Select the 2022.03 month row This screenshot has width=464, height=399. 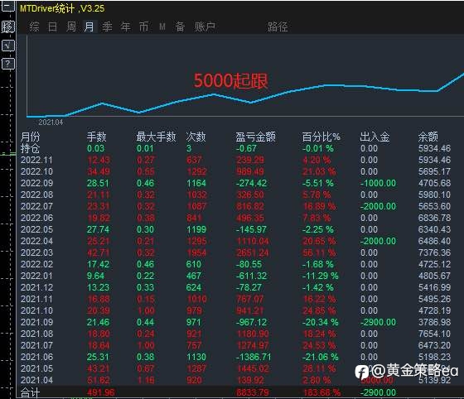click(235, 252)
